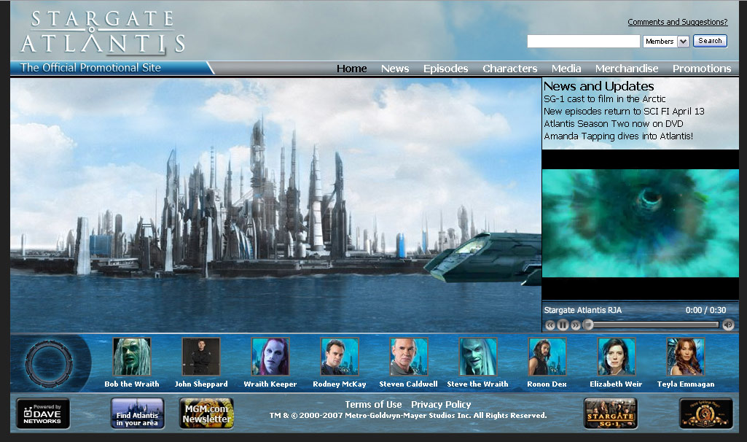747x442 pixels.
Task: Mute the video player speaker icon
Action: (x=727, y=325)
